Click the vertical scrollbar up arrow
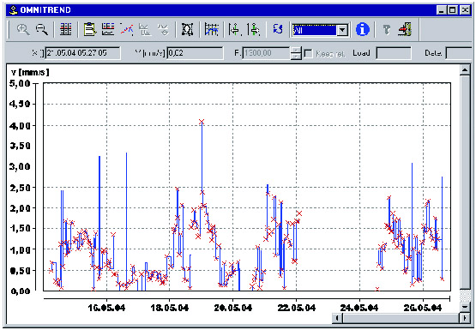This screenshot has width=476, height=330. [x=465, y=70]
